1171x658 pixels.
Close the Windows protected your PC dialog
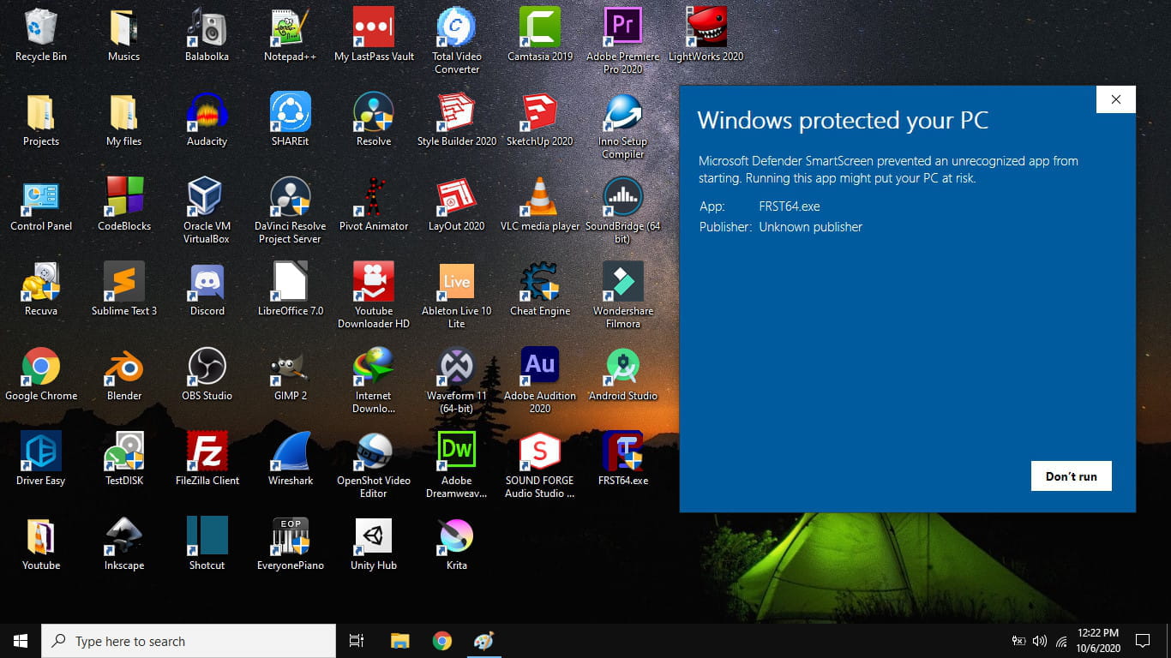[x=1115, y=99]
